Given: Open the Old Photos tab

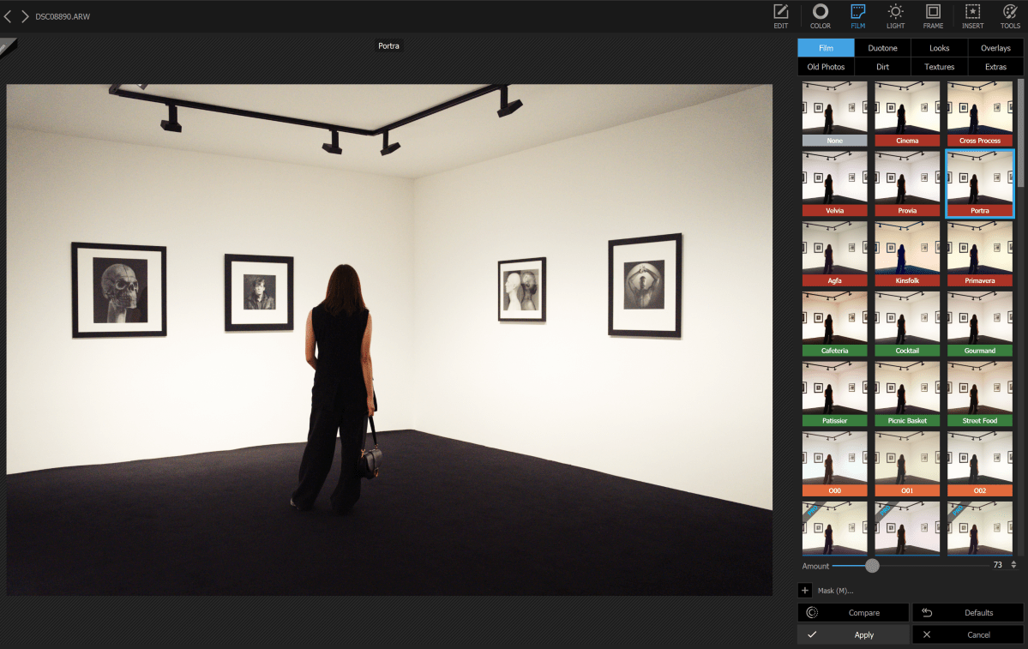Looking at the screenshot, I should (x=826, y=67).
